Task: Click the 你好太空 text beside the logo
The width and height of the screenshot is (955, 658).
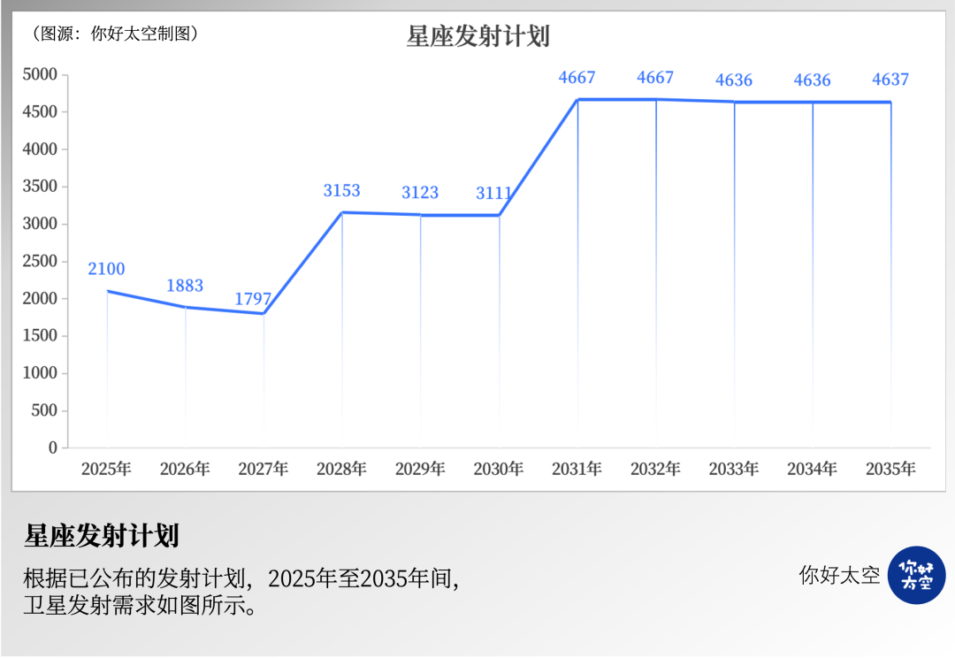Action: point(839,575)
